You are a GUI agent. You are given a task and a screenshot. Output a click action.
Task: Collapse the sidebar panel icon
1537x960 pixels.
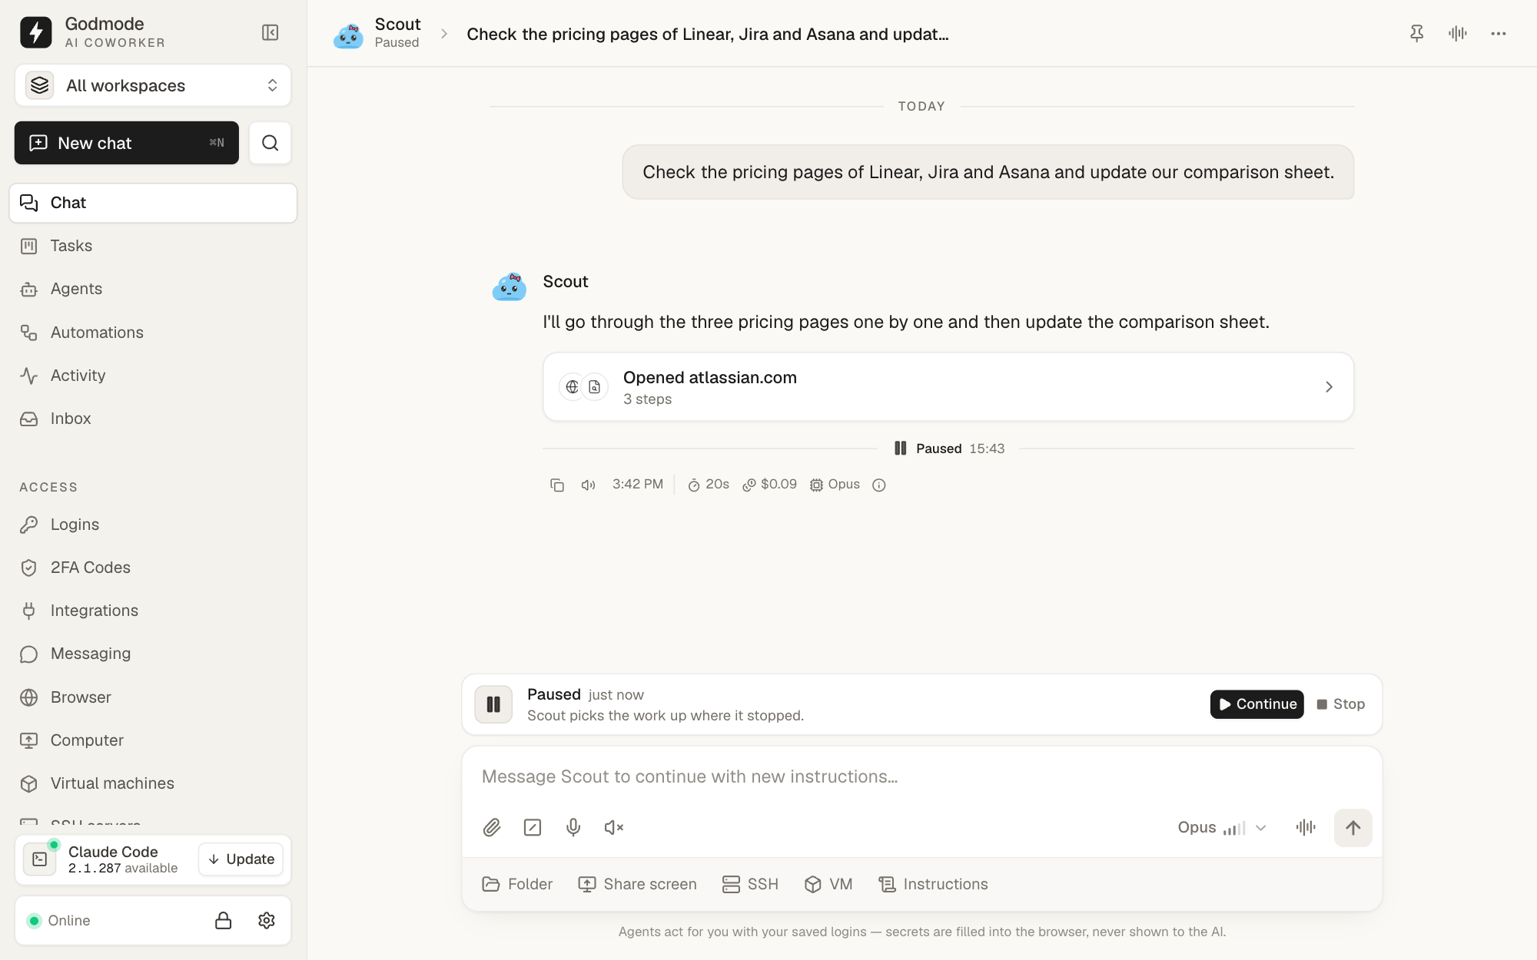tap(270, 32)
